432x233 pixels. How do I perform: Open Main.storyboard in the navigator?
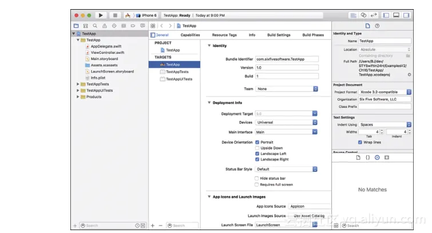pos(104,59)
